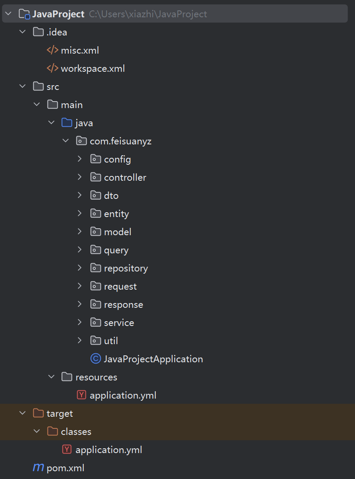This screenshot has width=355, height=479.
Task: Click the orange target folder icon
Action: (x=38, y=413)
